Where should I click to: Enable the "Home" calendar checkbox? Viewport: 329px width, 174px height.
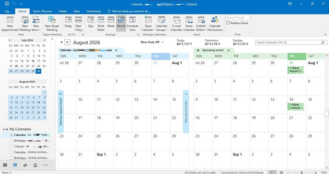(x=11, y=146)
